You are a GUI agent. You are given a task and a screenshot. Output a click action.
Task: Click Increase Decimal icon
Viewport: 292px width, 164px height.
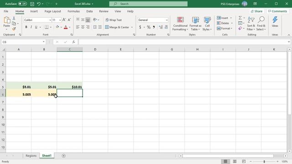[161, 27]
